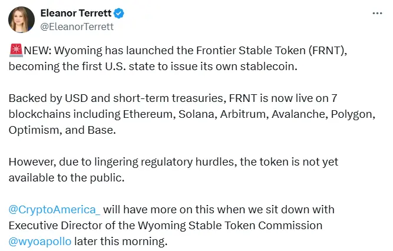Click the red siren emoji
The image size is (393, 251).
[14, 51]
